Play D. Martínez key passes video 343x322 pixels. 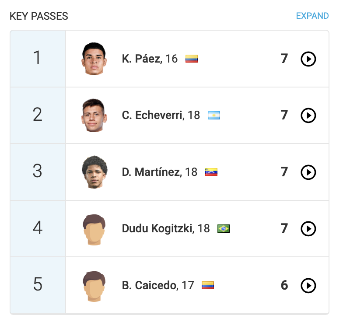point(308,172)
